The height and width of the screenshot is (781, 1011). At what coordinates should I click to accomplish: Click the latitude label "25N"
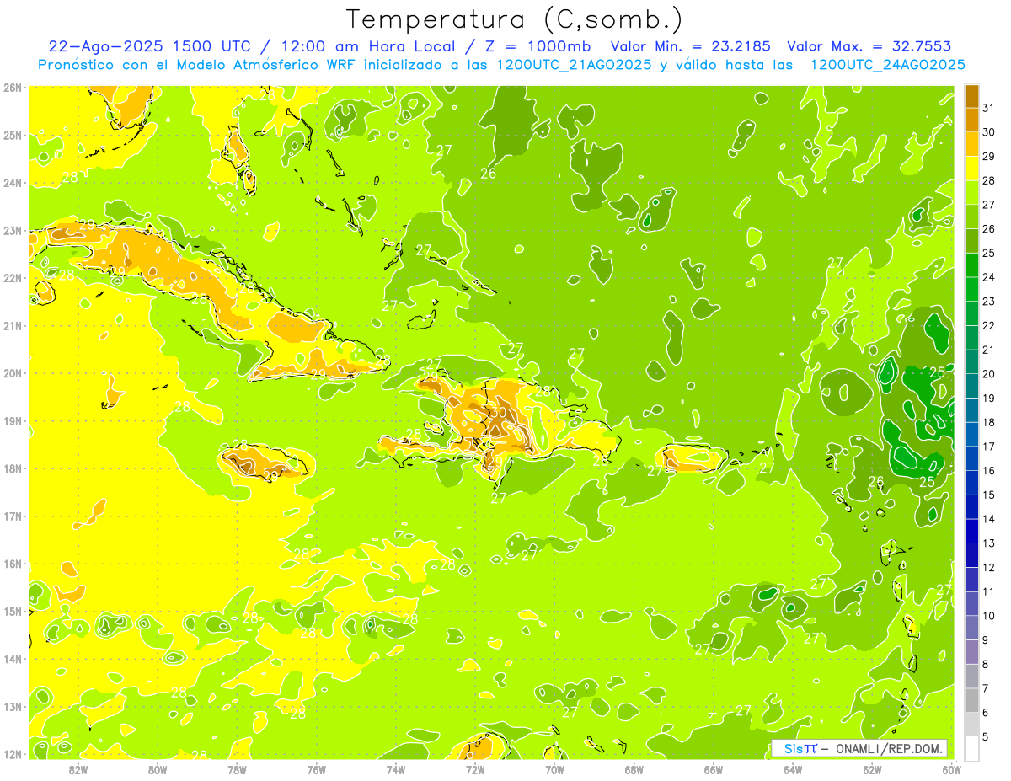tap(13, 135)
